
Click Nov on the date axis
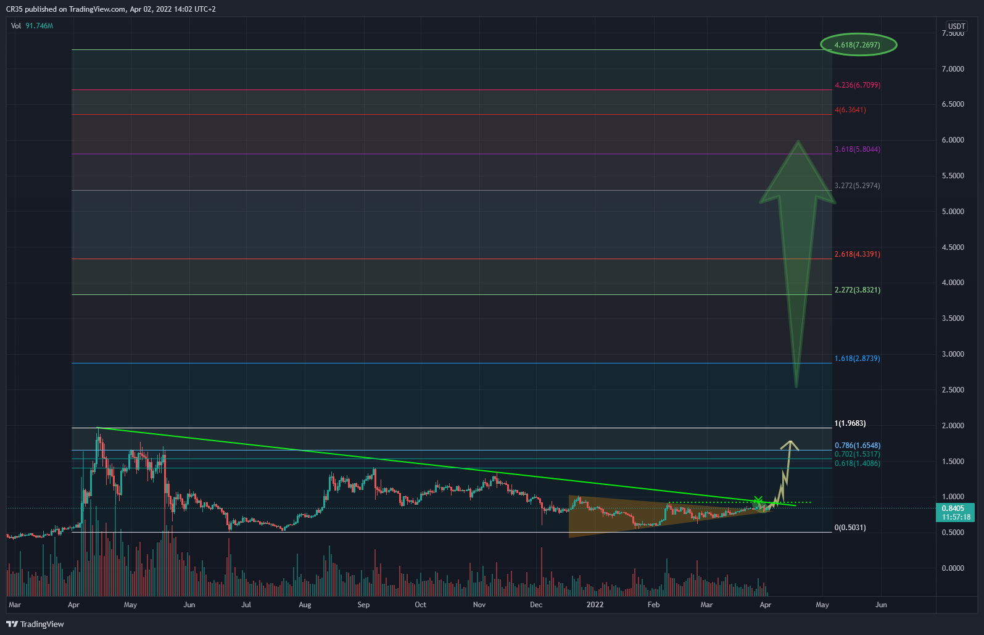tap(479, 605)
